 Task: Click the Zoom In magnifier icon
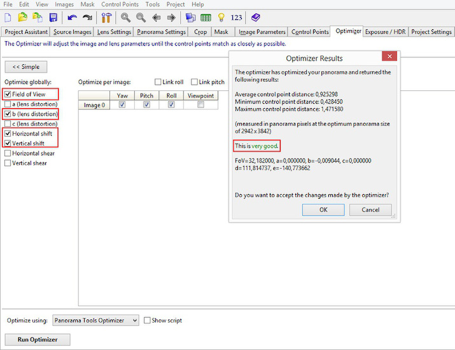click(x=125, y=18)
